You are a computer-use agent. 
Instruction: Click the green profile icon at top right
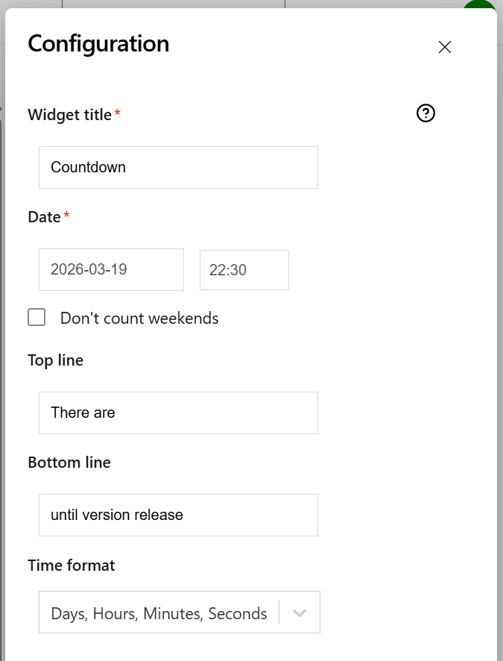click(x=479, y=6)
